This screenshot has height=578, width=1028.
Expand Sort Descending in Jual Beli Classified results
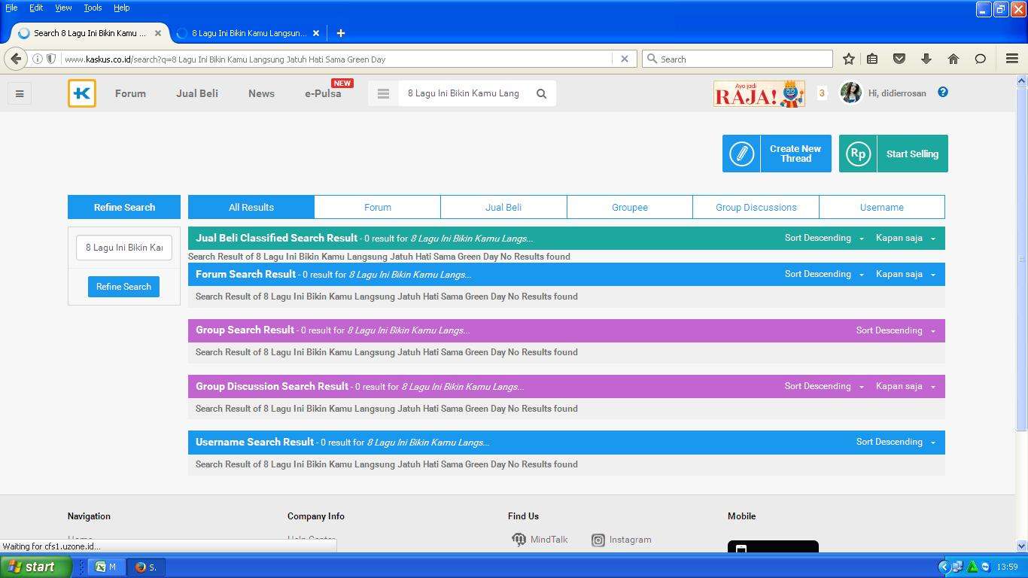coord(824,238)
